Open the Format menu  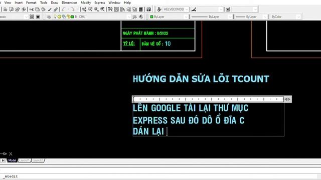click(x=31, y=2)
